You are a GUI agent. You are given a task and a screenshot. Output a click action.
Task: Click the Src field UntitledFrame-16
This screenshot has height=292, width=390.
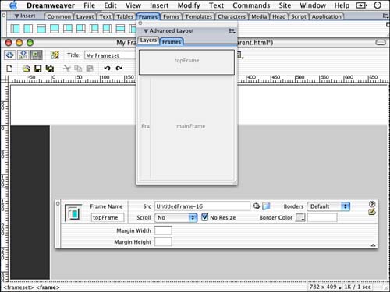[202, 206]
